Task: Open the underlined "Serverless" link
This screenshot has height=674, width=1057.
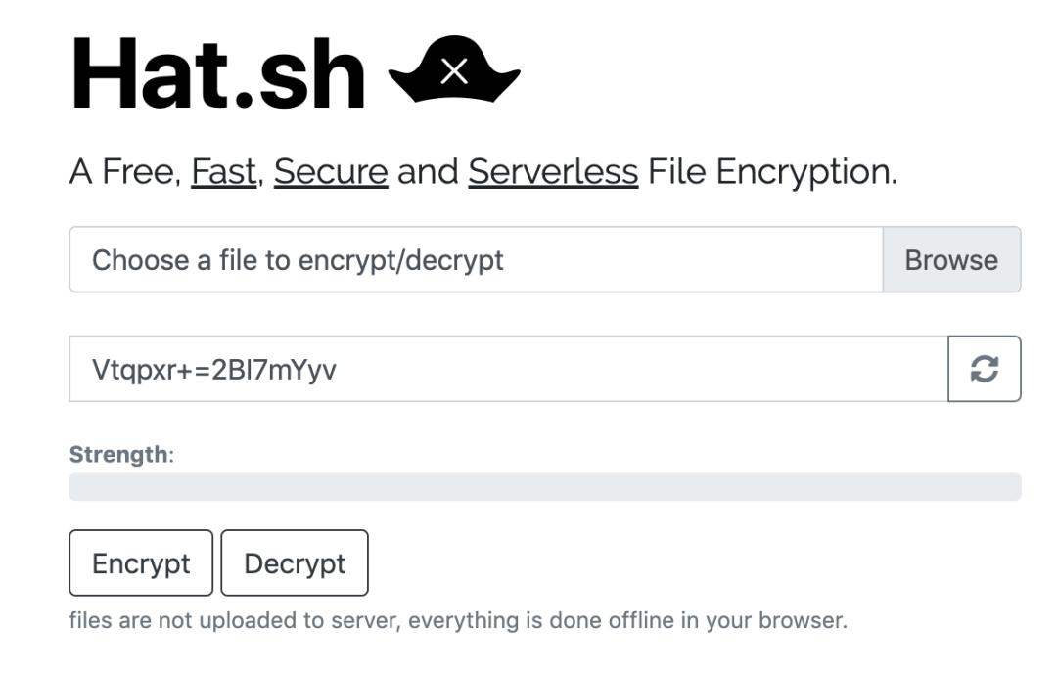Action: coord(553,172)
